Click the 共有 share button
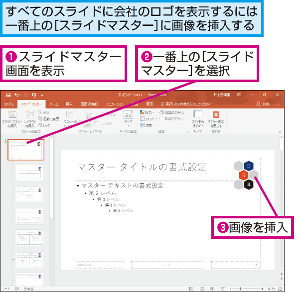This screenshot has width=299, height=292. point(263,104)
